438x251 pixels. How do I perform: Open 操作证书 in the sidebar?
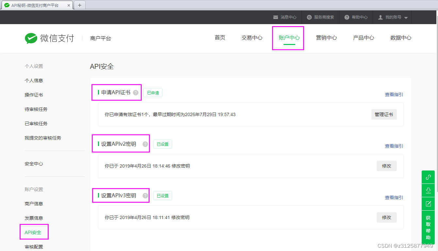tap(34, 95)
